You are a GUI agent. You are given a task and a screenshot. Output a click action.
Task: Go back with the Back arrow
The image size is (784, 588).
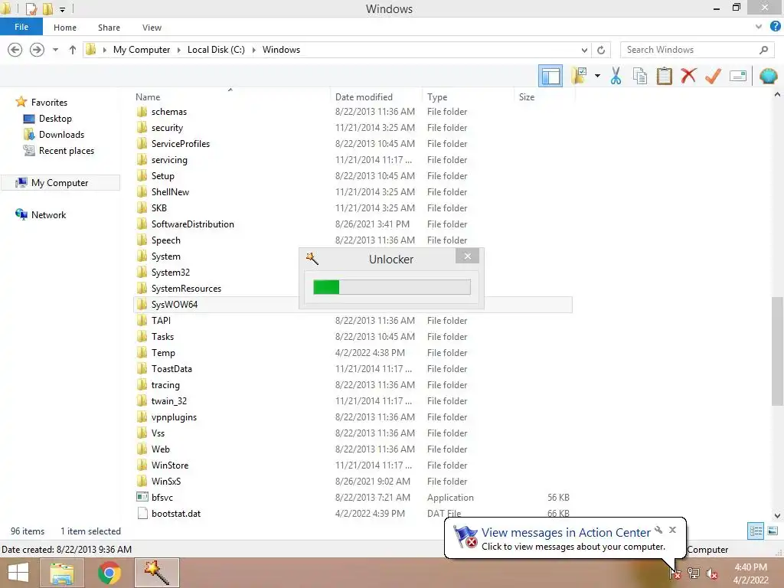(15, 50)
